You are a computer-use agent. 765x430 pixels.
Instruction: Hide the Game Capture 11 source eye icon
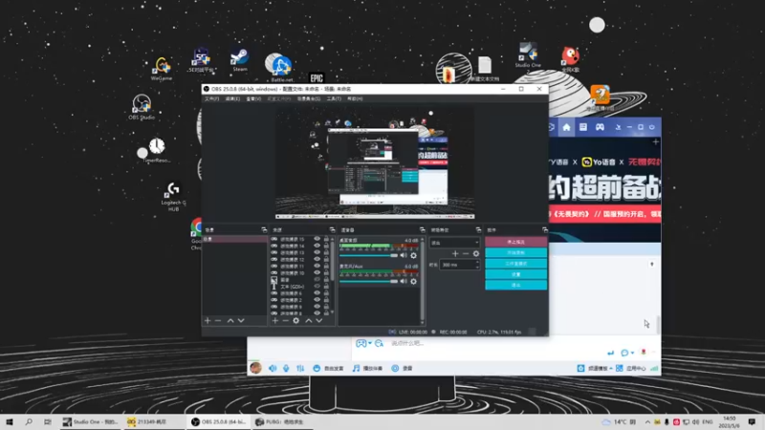tap(317, 267)
